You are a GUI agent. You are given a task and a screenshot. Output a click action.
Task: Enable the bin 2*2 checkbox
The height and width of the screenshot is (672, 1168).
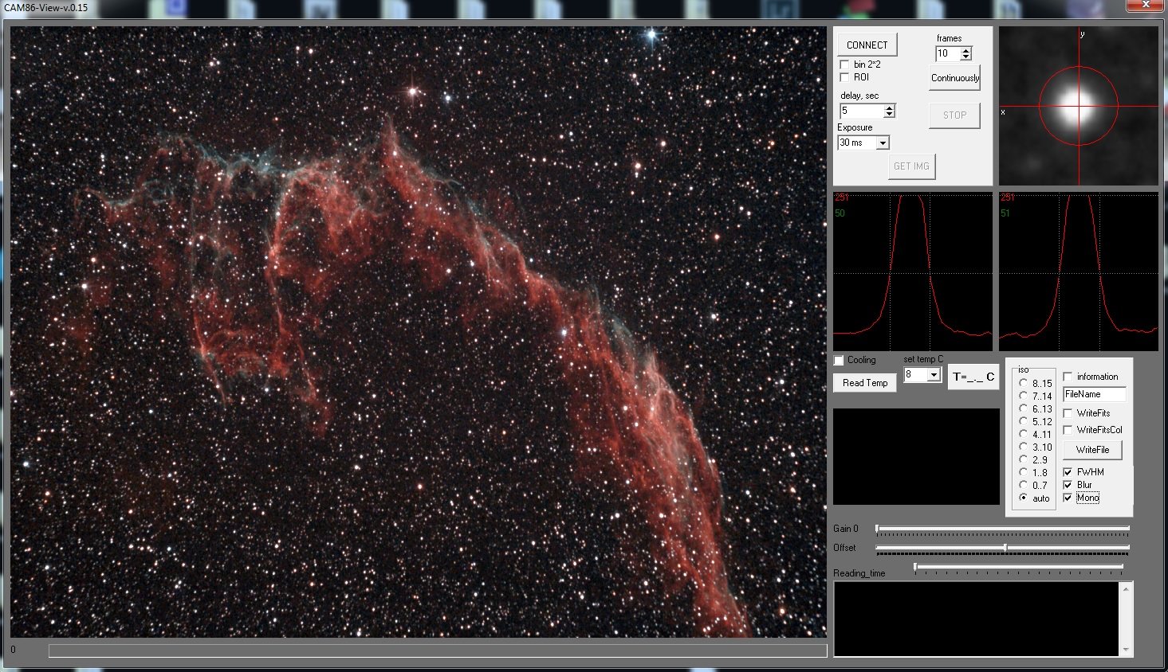pyautogui.click(x=844, y=64)
